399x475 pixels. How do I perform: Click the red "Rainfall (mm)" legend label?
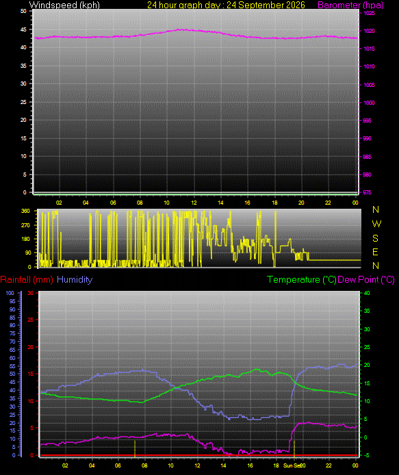[x=27, y=280]
